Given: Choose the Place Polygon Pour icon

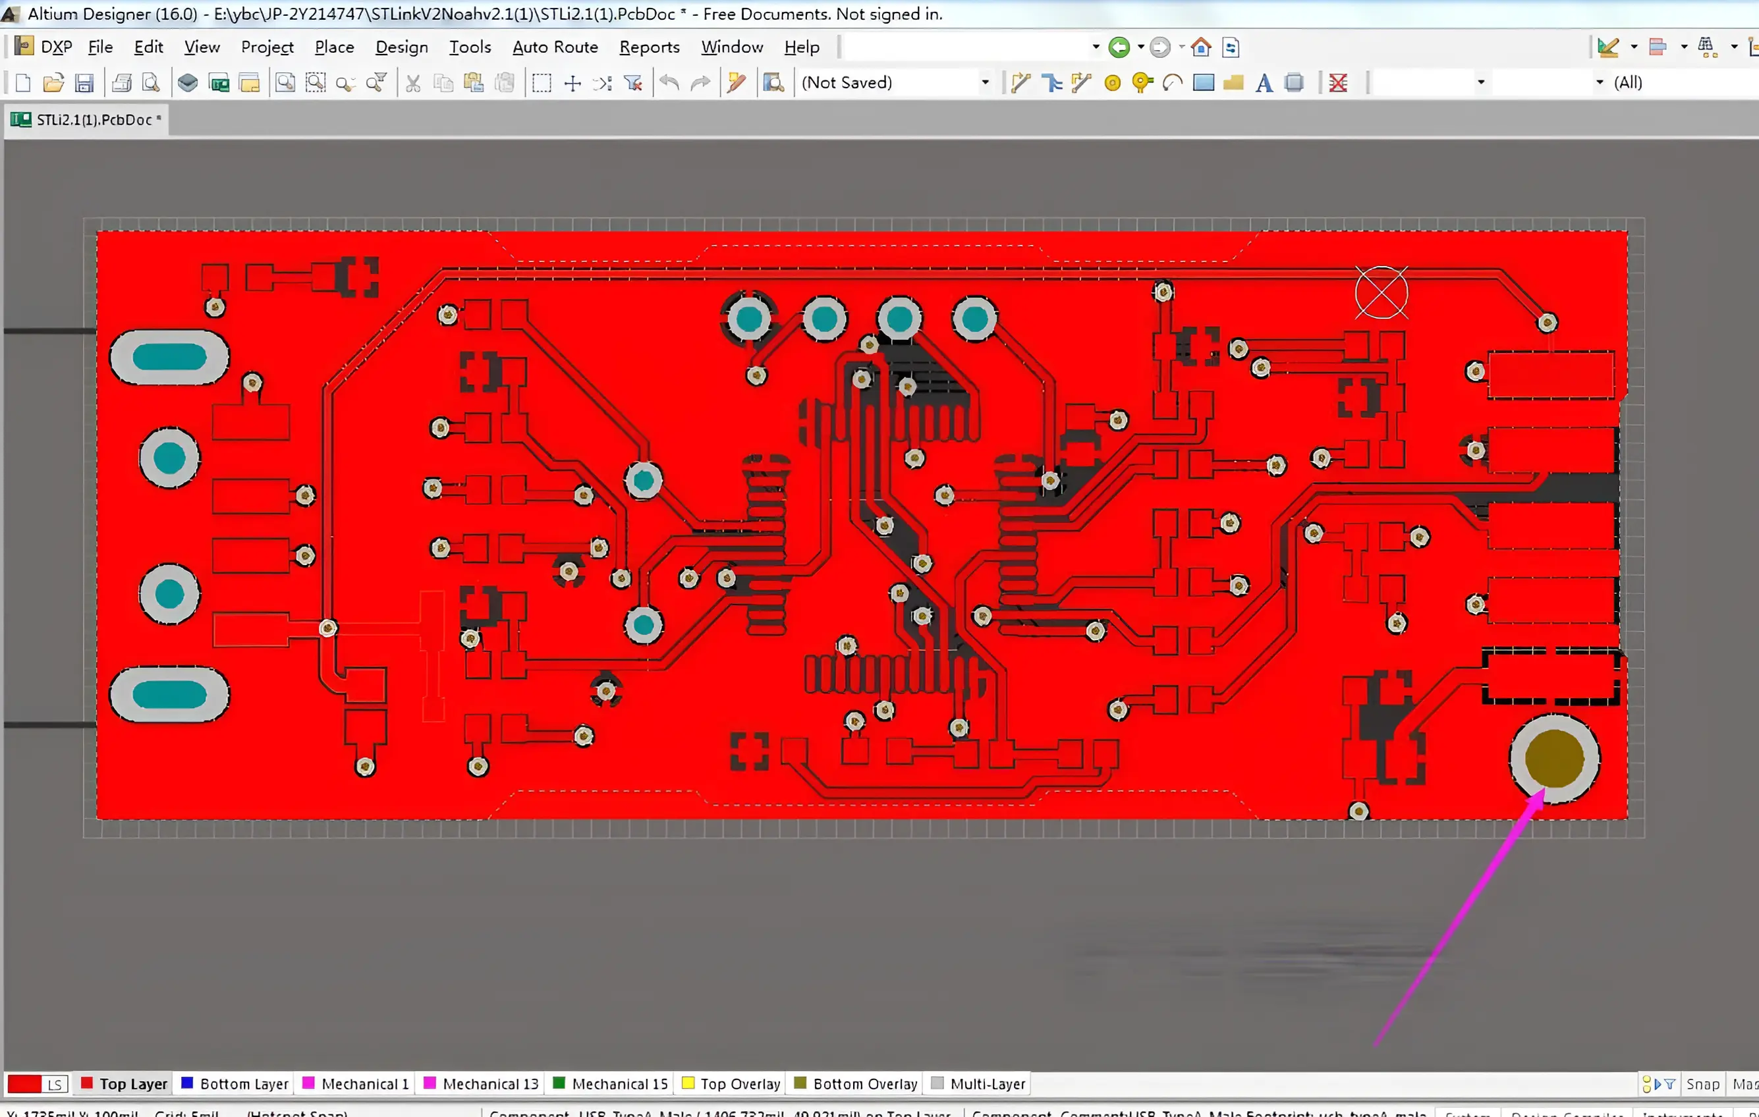Looking at the screenshot, I should (x=1233, y=83).
